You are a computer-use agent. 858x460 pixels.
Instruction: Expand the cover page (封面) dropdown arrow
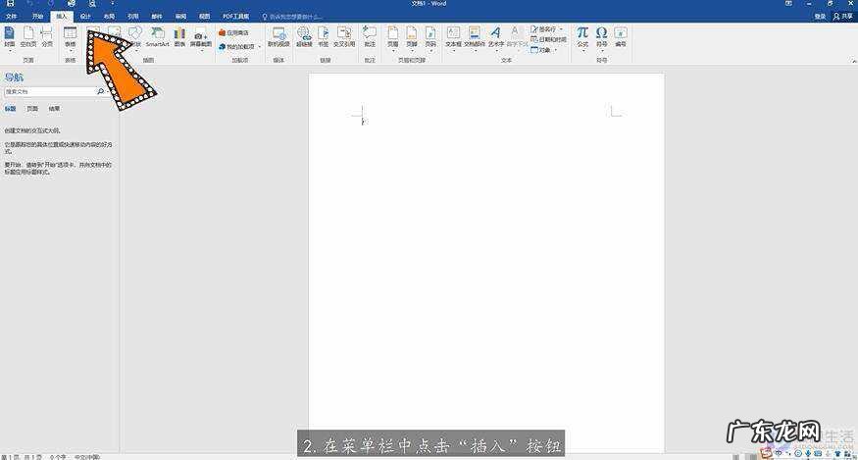[10, 51]
